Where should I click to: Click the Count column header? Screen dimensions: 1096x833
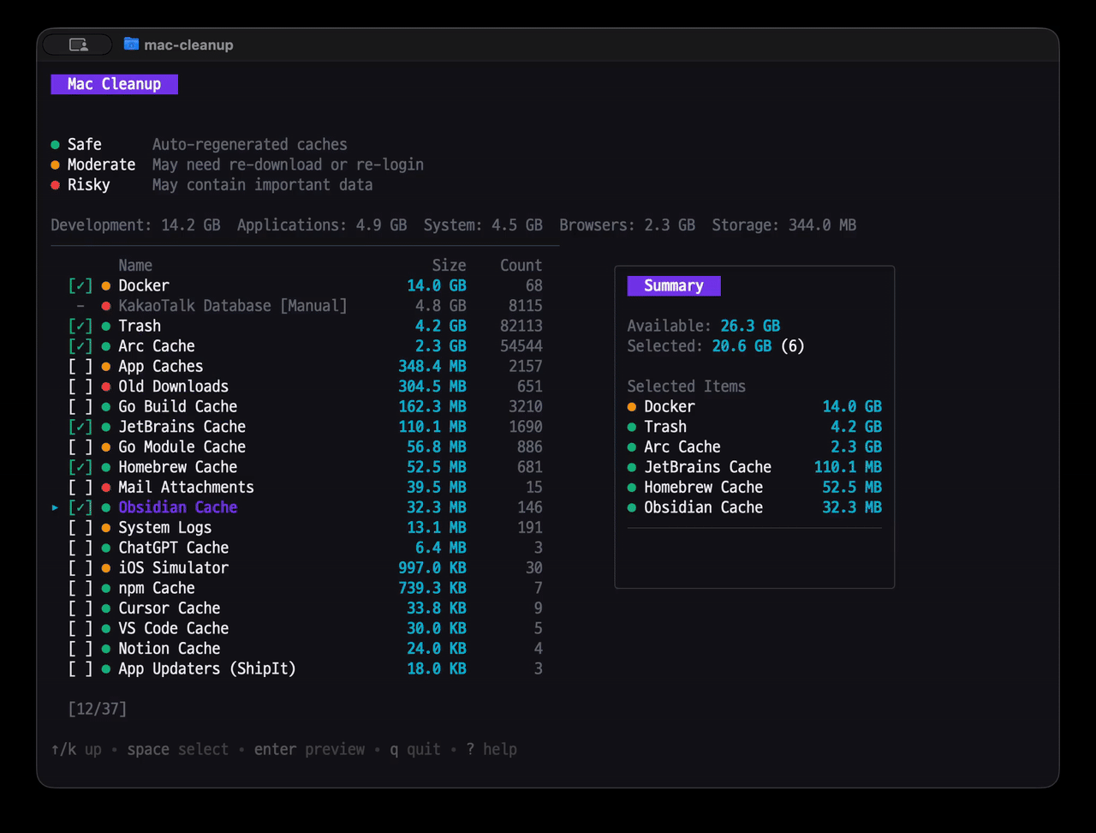click(521, 266)
